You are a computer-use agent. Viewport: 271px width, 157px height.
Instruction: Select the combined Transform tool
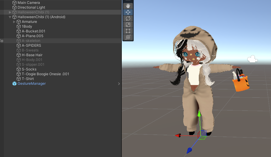(128, 37)
